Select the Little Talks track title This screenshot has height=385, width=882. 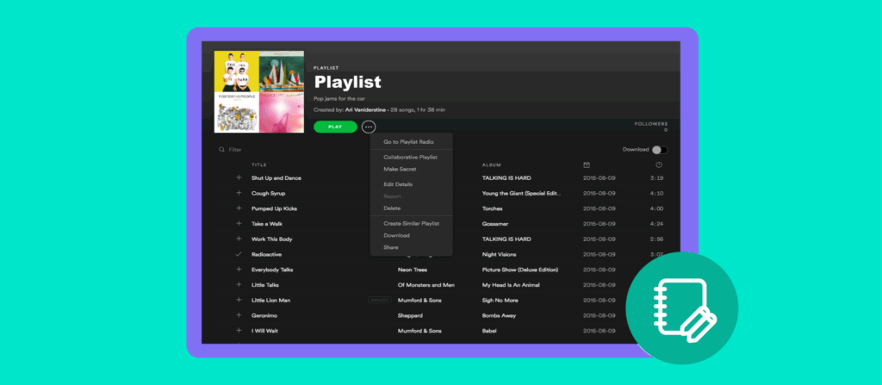(265, 285)
